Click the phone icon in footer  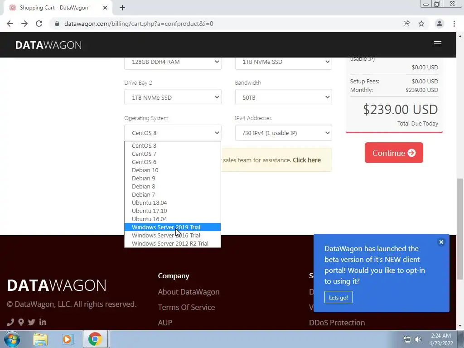coord(10,322)
